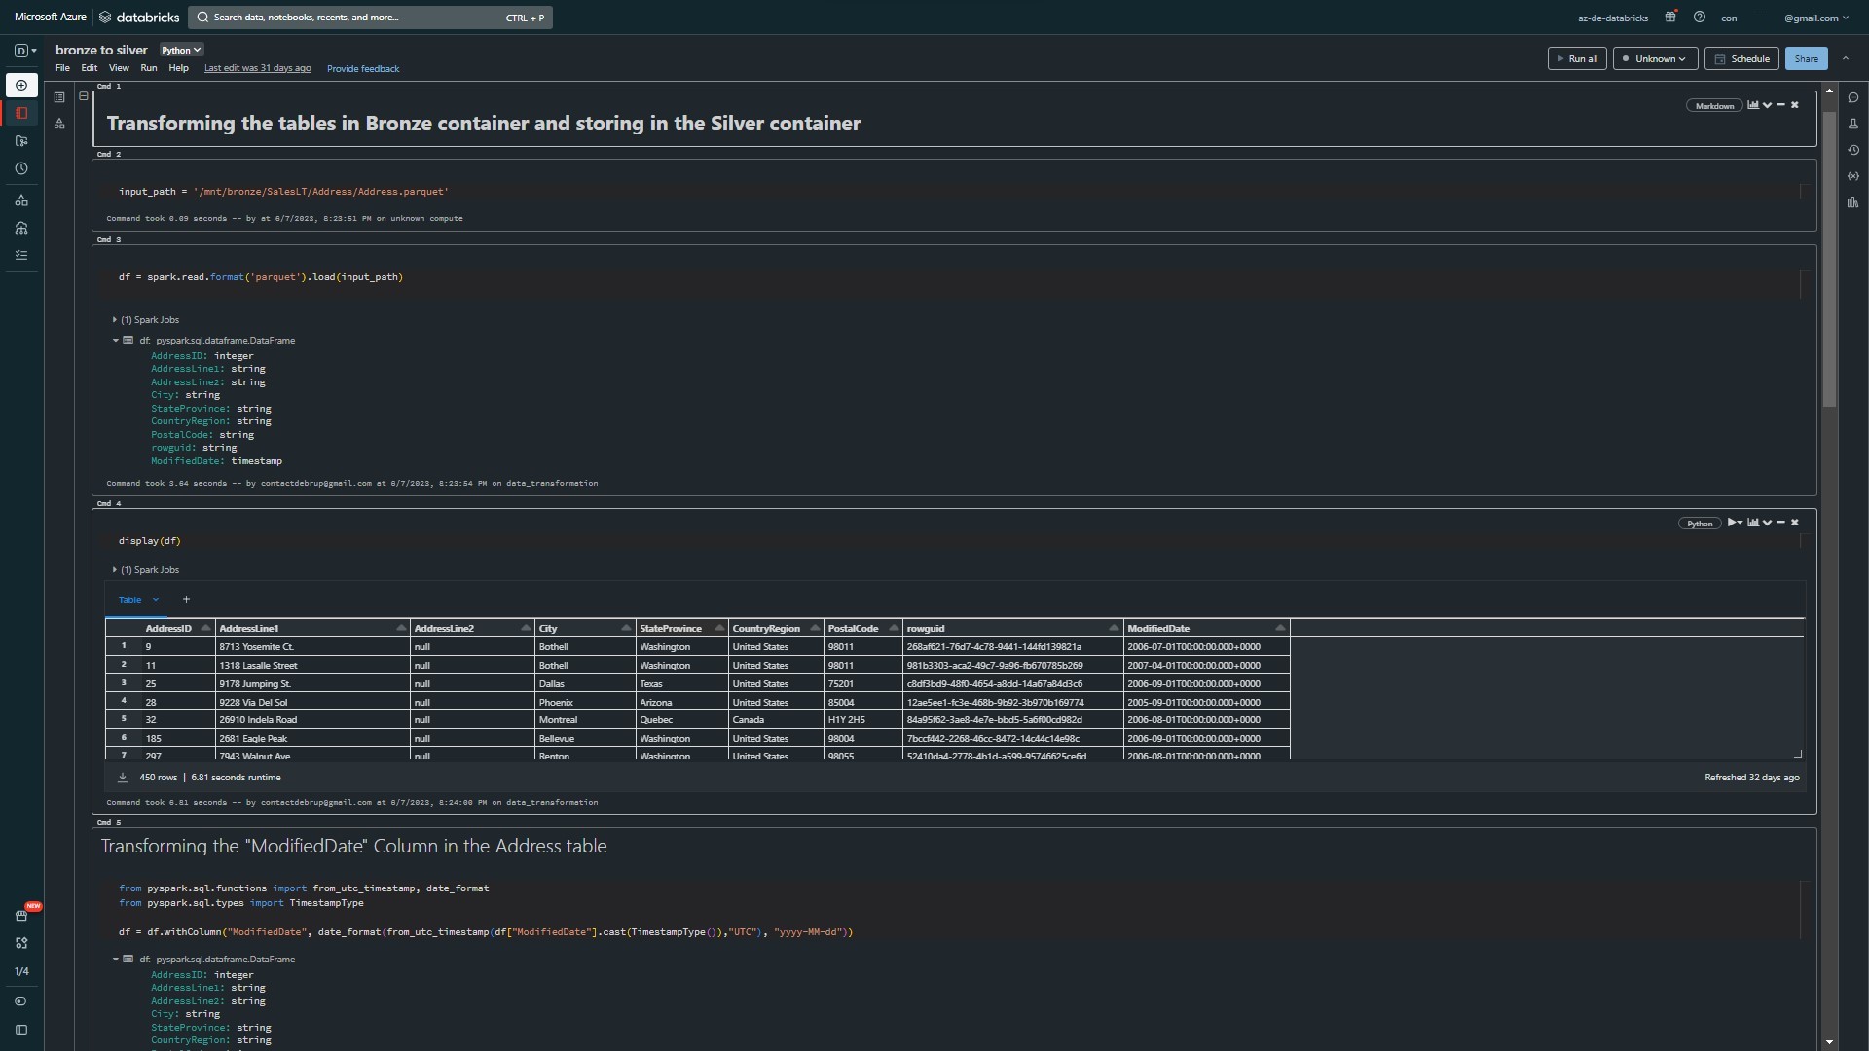Open the MLflow experiments flask icon

click(x=1854, y=124)
